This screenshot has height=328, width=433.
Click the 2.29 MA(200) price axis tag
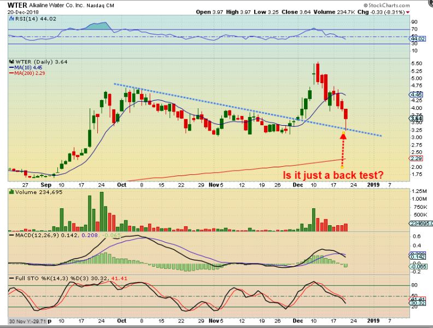(x=417, y=158)
